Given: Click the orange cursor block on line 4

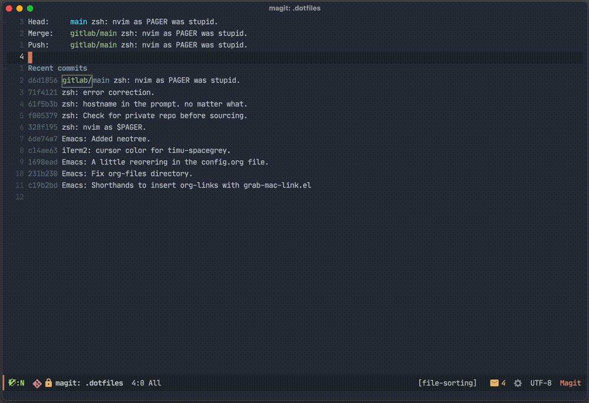Looking at the screenshot, I should [x=30, y=57].
